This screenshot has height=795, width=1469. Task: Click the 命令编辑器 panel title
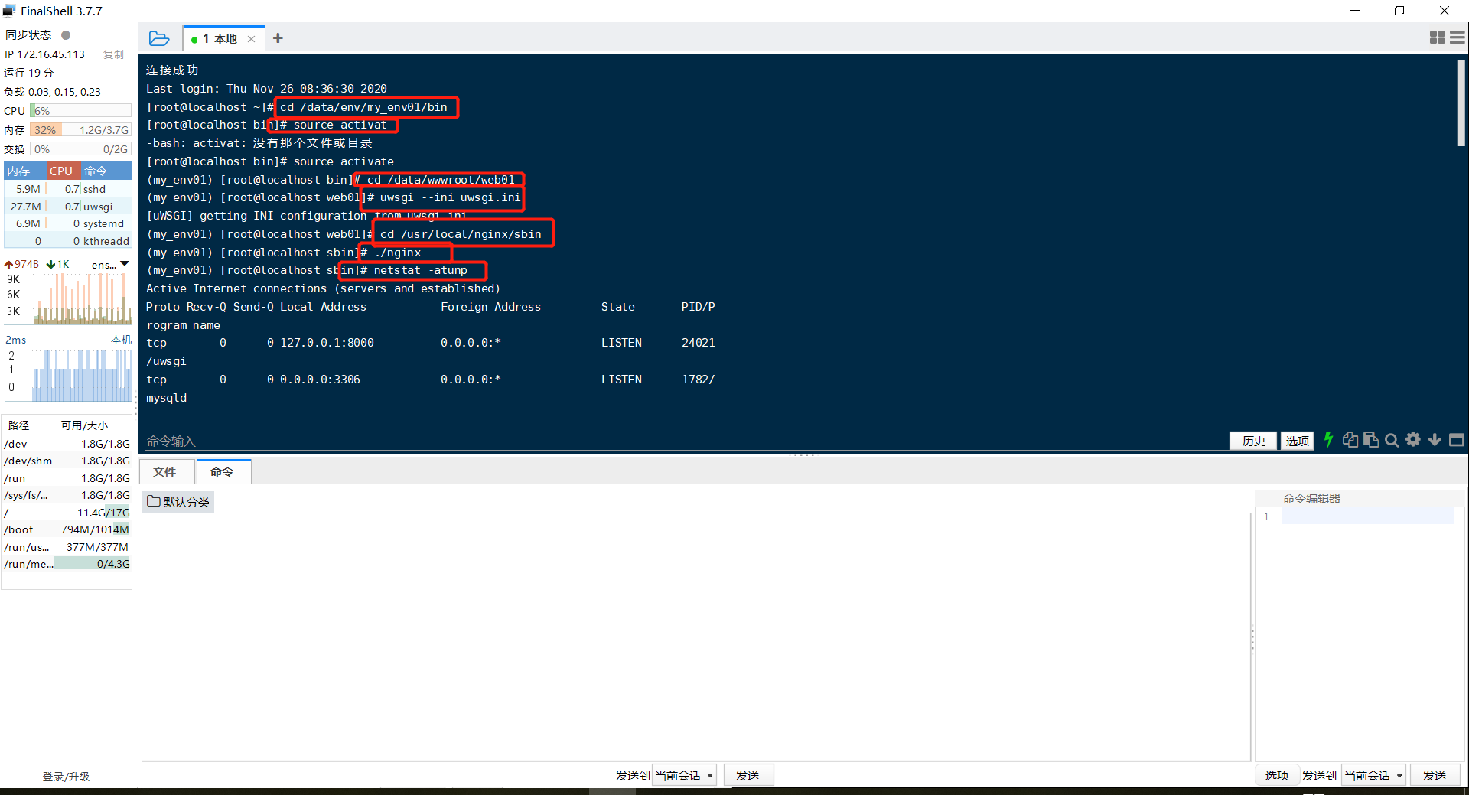click(x=1311, y=498)
